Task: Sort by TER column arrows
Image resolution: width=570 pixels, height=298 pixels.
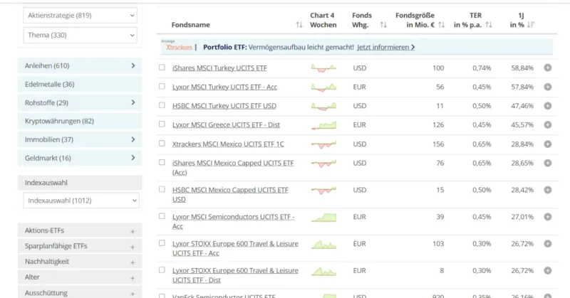Action: click(489, 25)
